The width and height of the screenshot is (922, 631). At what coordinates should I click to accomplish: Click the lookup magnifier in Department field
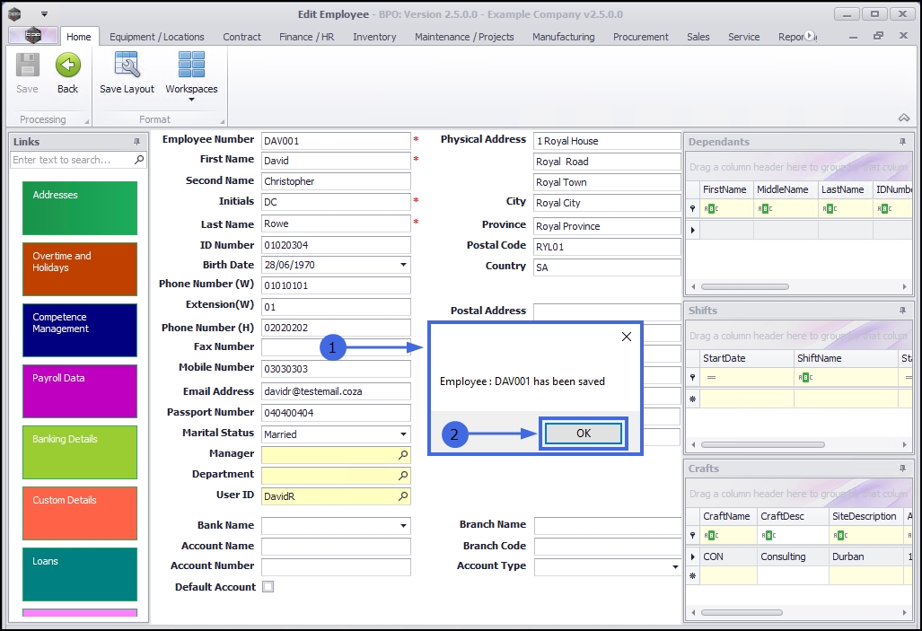tap(403, 476)
